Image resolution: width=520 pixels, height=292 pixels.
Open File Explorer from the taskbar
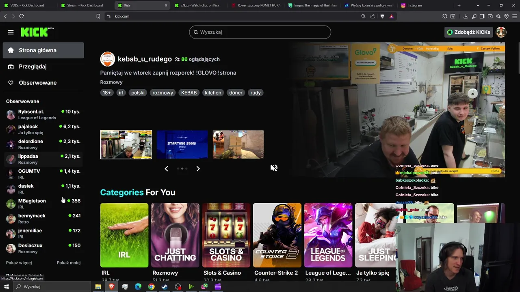98,287
